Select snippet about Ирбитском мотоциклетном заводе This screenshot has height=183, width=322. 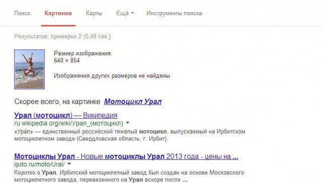[130, 135]
